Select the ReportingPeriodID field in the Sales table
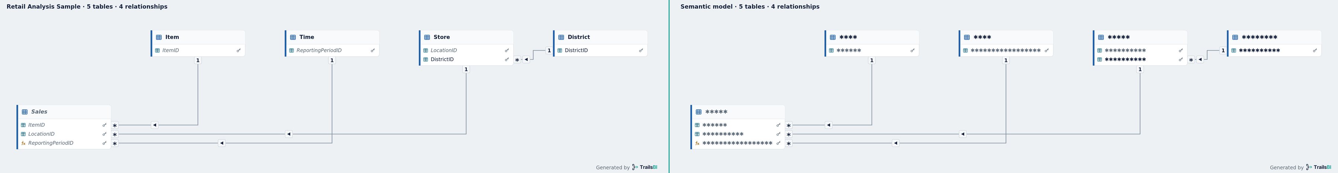The width and height of the screenshot is (1338, 173). 64,143
